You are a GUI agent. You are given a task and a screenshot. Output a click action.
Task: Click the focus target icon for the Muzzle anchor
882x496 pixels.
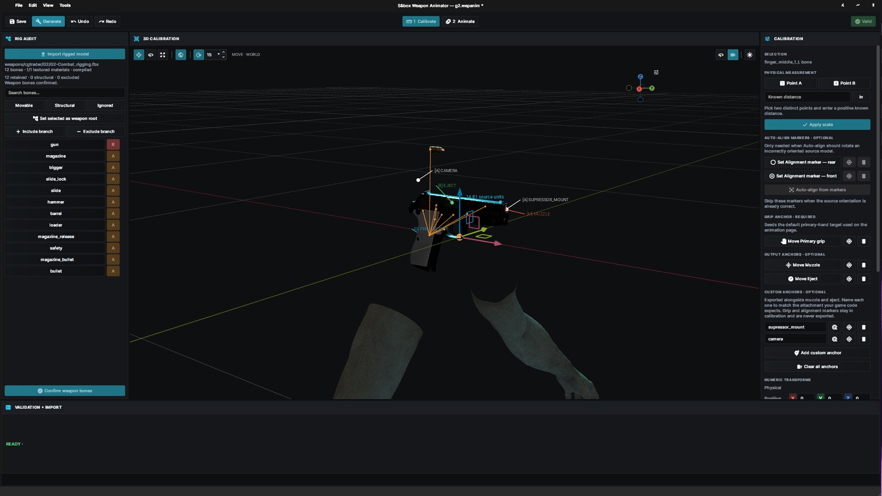point(849,265)
